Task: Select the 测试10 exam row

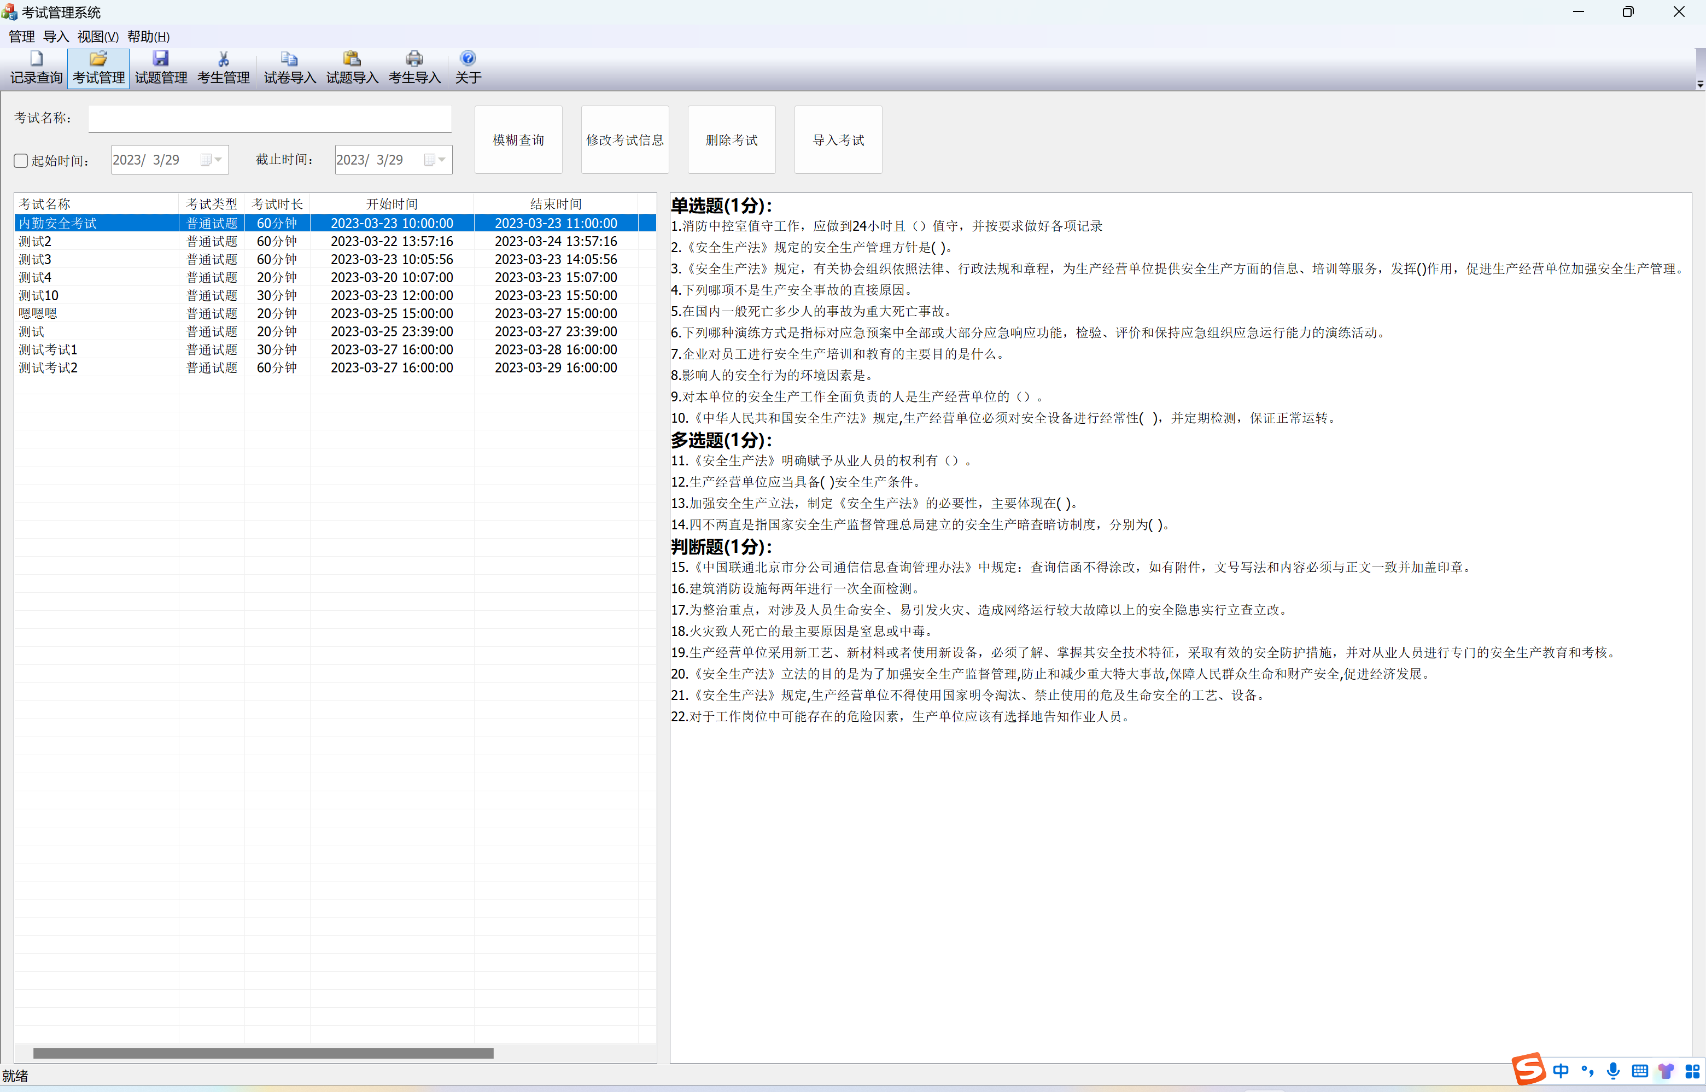Action: click(335, 296)
